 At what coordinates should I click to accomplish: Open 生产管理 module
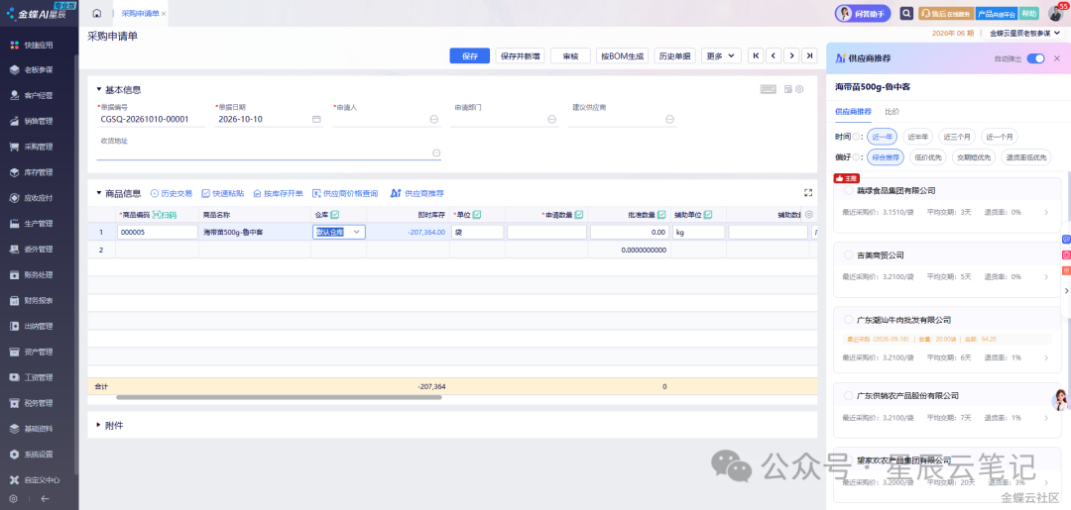coord(40,224)
